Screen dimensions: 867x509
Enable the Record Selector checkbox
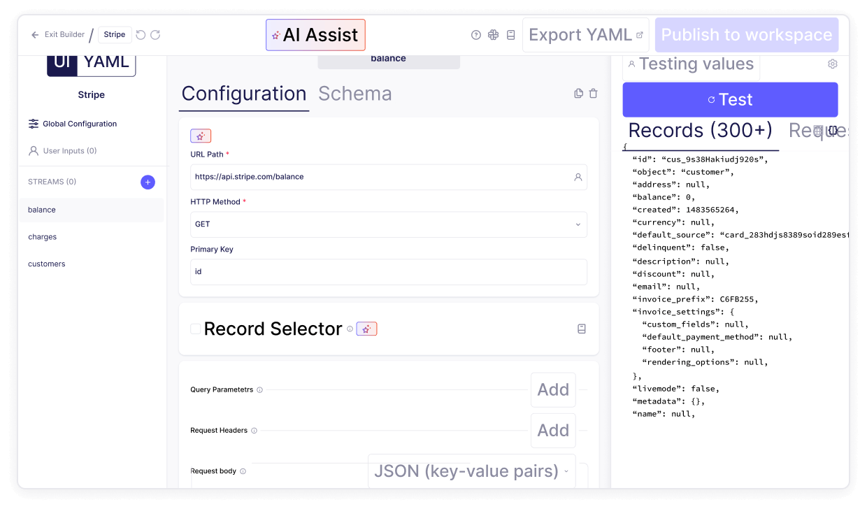click(196, 329)
